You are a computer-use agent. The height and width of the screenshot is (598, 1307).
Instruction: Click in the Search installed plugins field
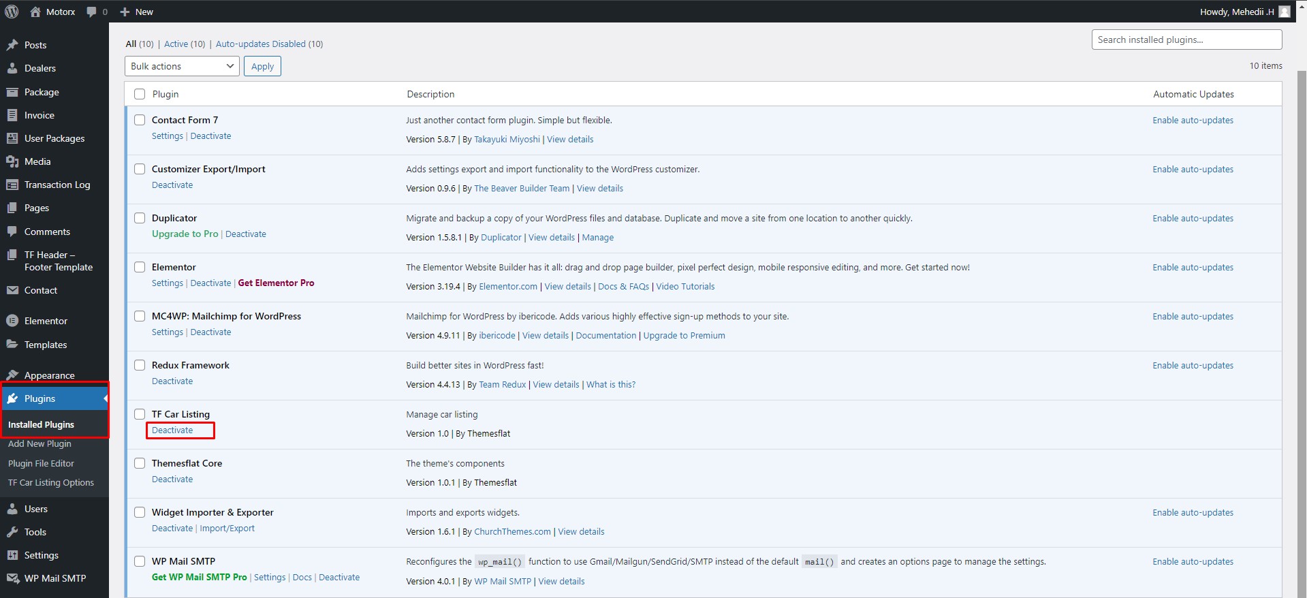[x=1186, y=40]
